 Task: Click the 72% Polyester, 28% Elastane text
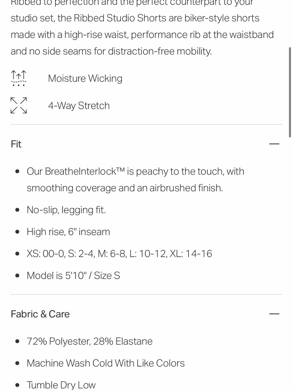(90, 341)
